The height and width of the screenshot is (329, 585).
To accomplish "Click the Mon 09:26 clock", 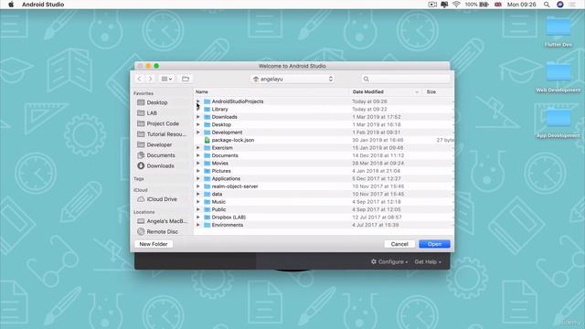I will point(522,5).
